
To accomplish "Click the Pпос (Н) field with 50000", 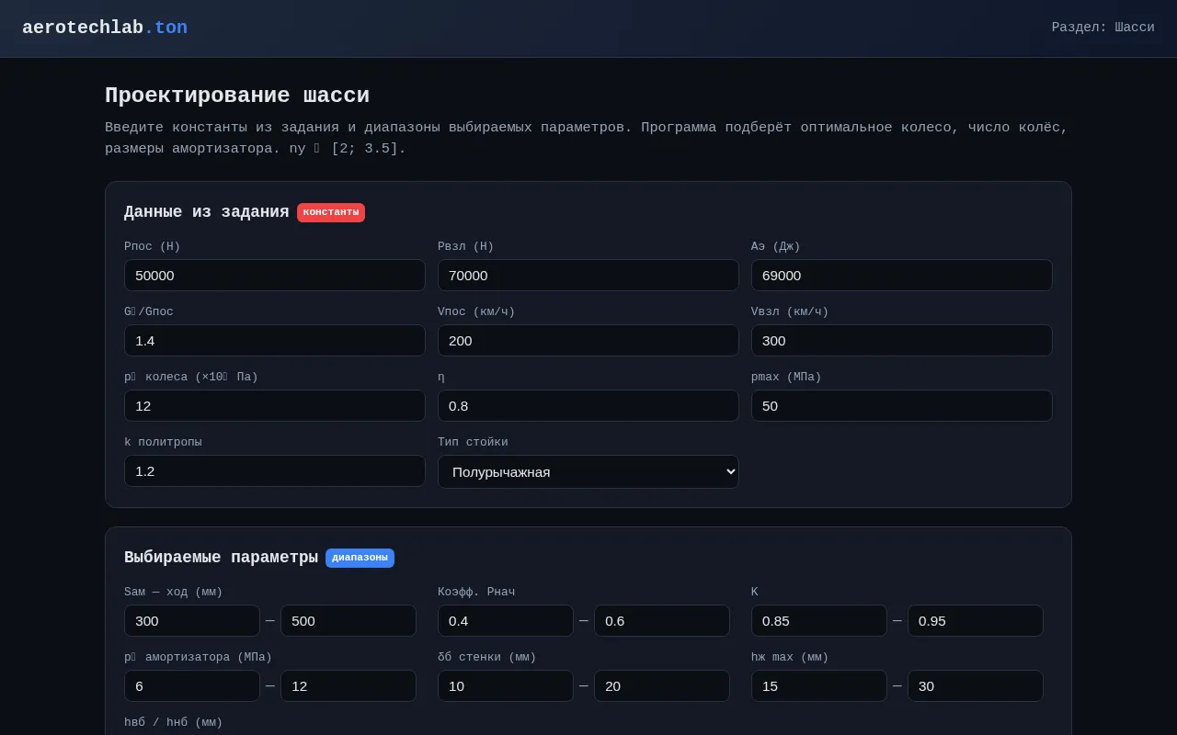I will coord(275,276).
